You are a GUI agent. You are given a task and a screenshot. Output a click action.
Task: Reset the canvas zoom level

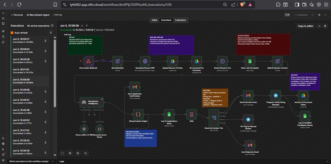click(86, 153)
